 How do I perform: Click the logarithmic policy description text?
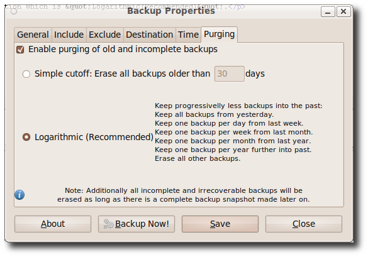tap(238, 132)
